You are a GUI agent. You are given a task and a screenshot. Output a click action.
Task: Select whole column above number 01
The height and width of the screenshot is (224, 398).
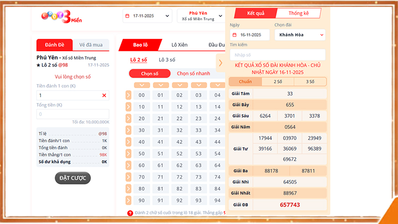point(161,85)
